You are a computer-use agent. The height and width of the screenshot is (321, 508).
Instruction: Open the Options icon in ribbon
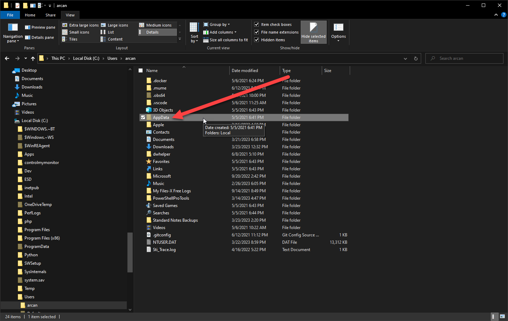click(338, 28)
